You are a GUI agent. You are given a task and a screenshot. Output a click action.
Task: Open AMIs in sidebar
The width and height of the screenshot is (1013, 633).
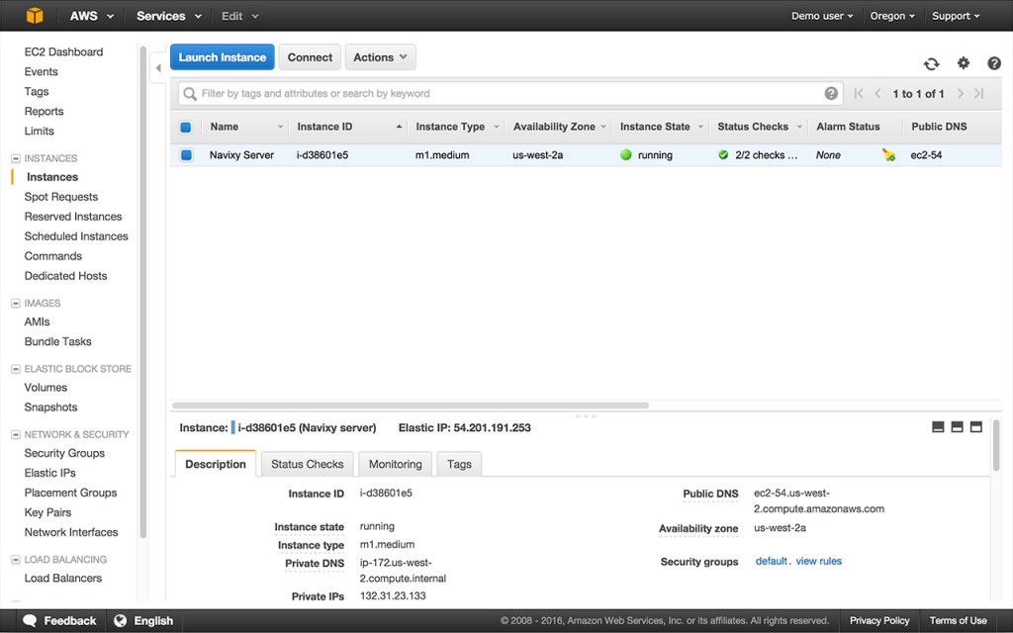pyautogui.click(x=37, y=321)
